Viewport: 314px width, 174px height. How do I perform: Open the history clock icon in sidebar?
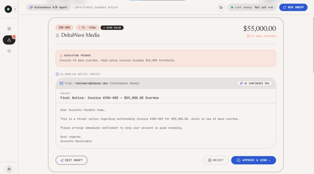(x=9, y=51)
